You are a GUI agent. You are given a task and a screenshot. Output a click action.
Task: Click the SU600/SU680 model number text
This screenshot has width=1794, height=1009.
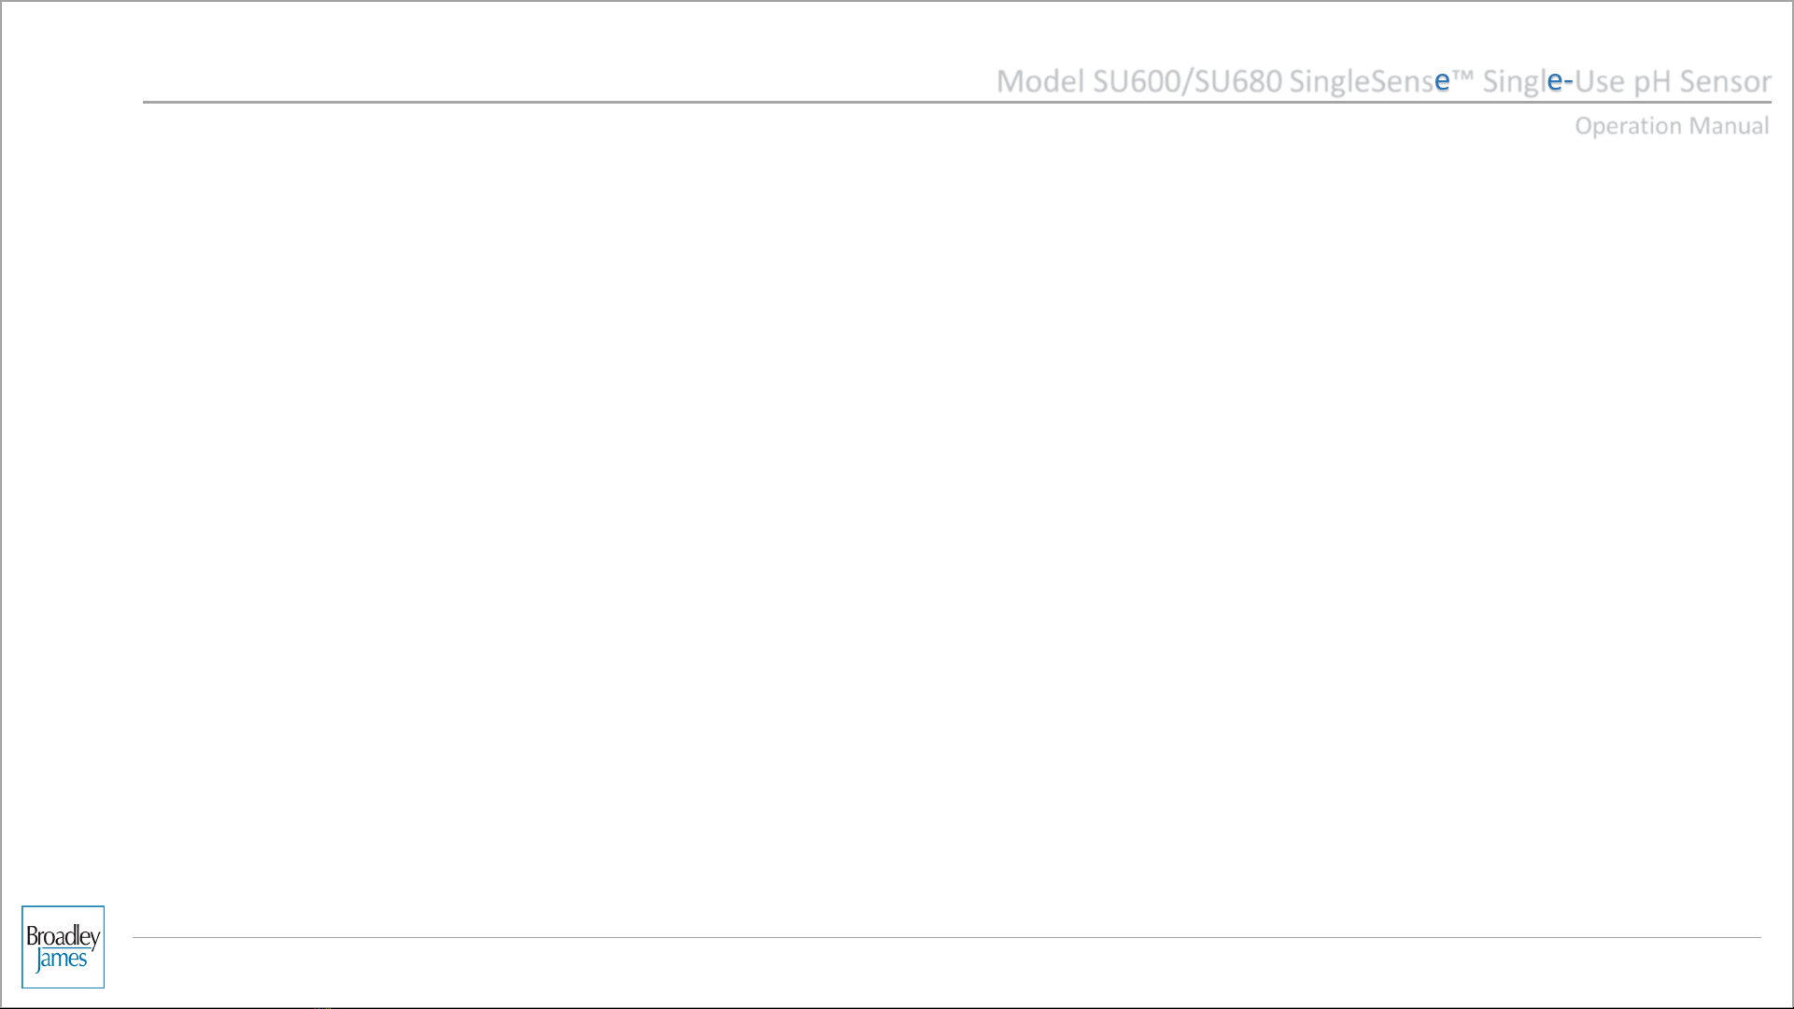point(1187,81)
